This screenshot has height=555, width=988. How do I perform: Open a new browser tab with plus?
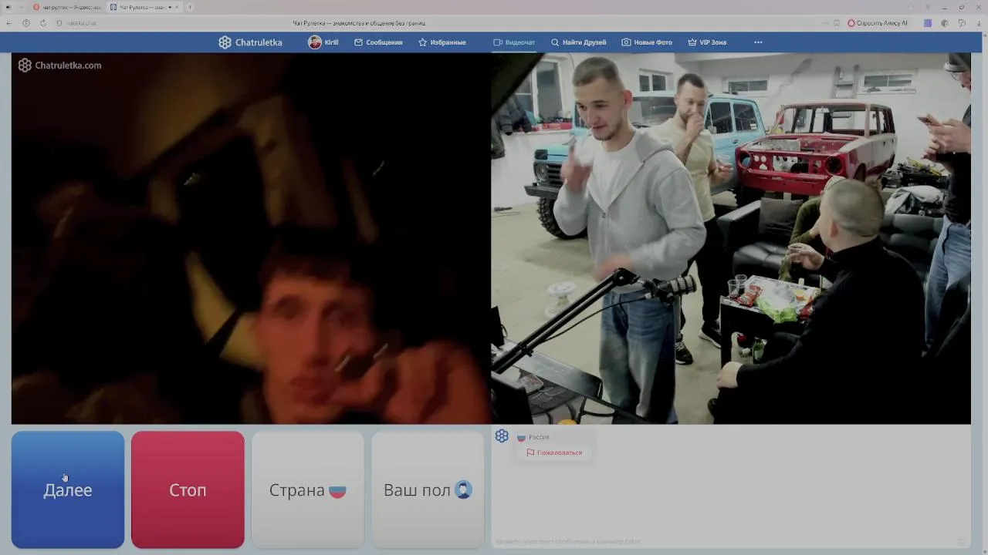[x=190, y=7]
